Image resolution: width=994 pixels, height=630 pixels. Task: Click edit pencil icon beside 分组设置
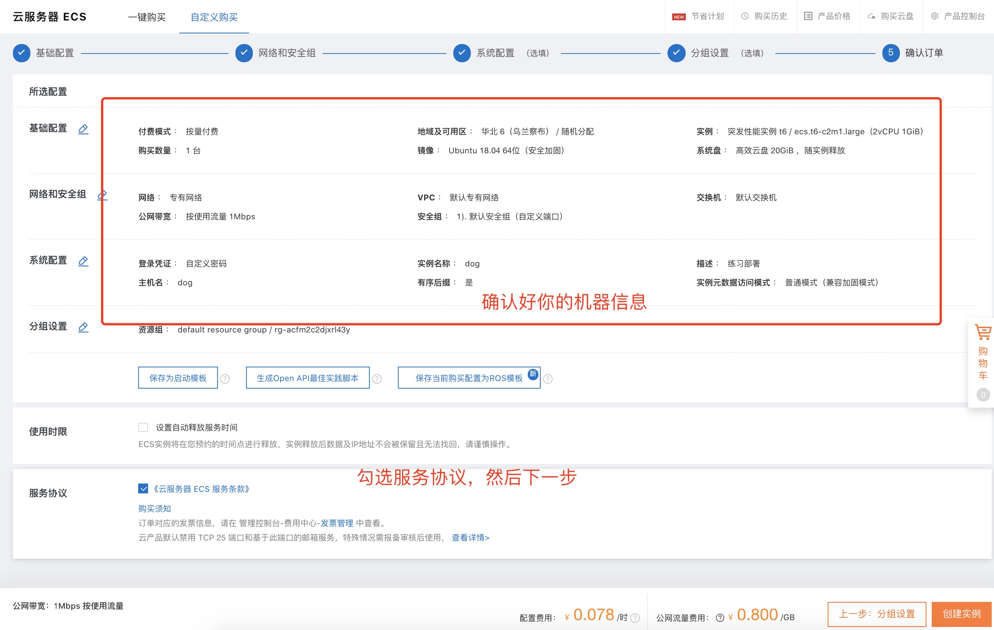pos(83,327)
